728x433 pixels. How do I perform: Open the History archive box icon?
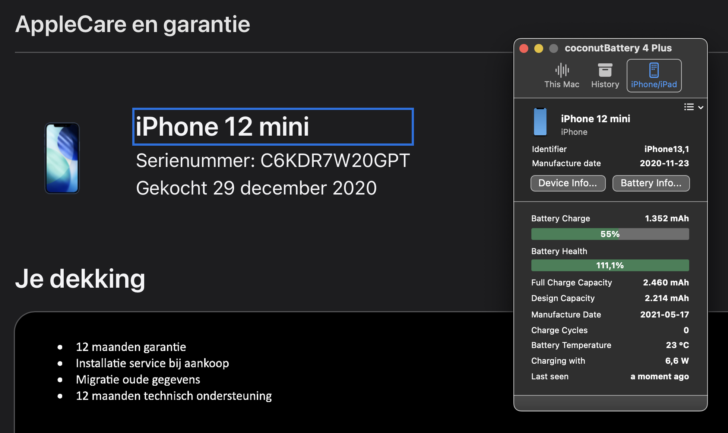pos(605,70)
